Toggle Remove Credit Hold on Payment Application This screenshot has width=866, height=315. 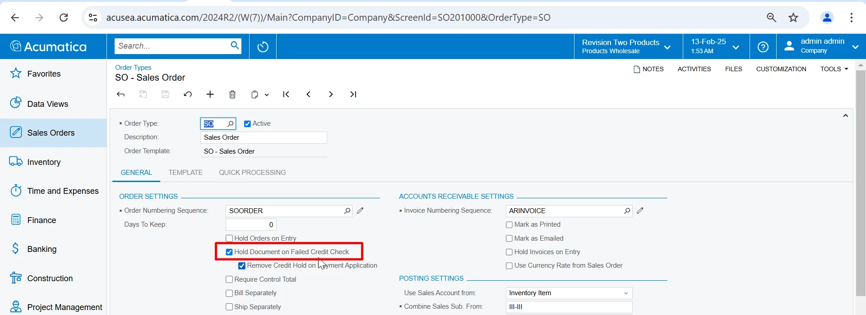(x=242, y=266)
